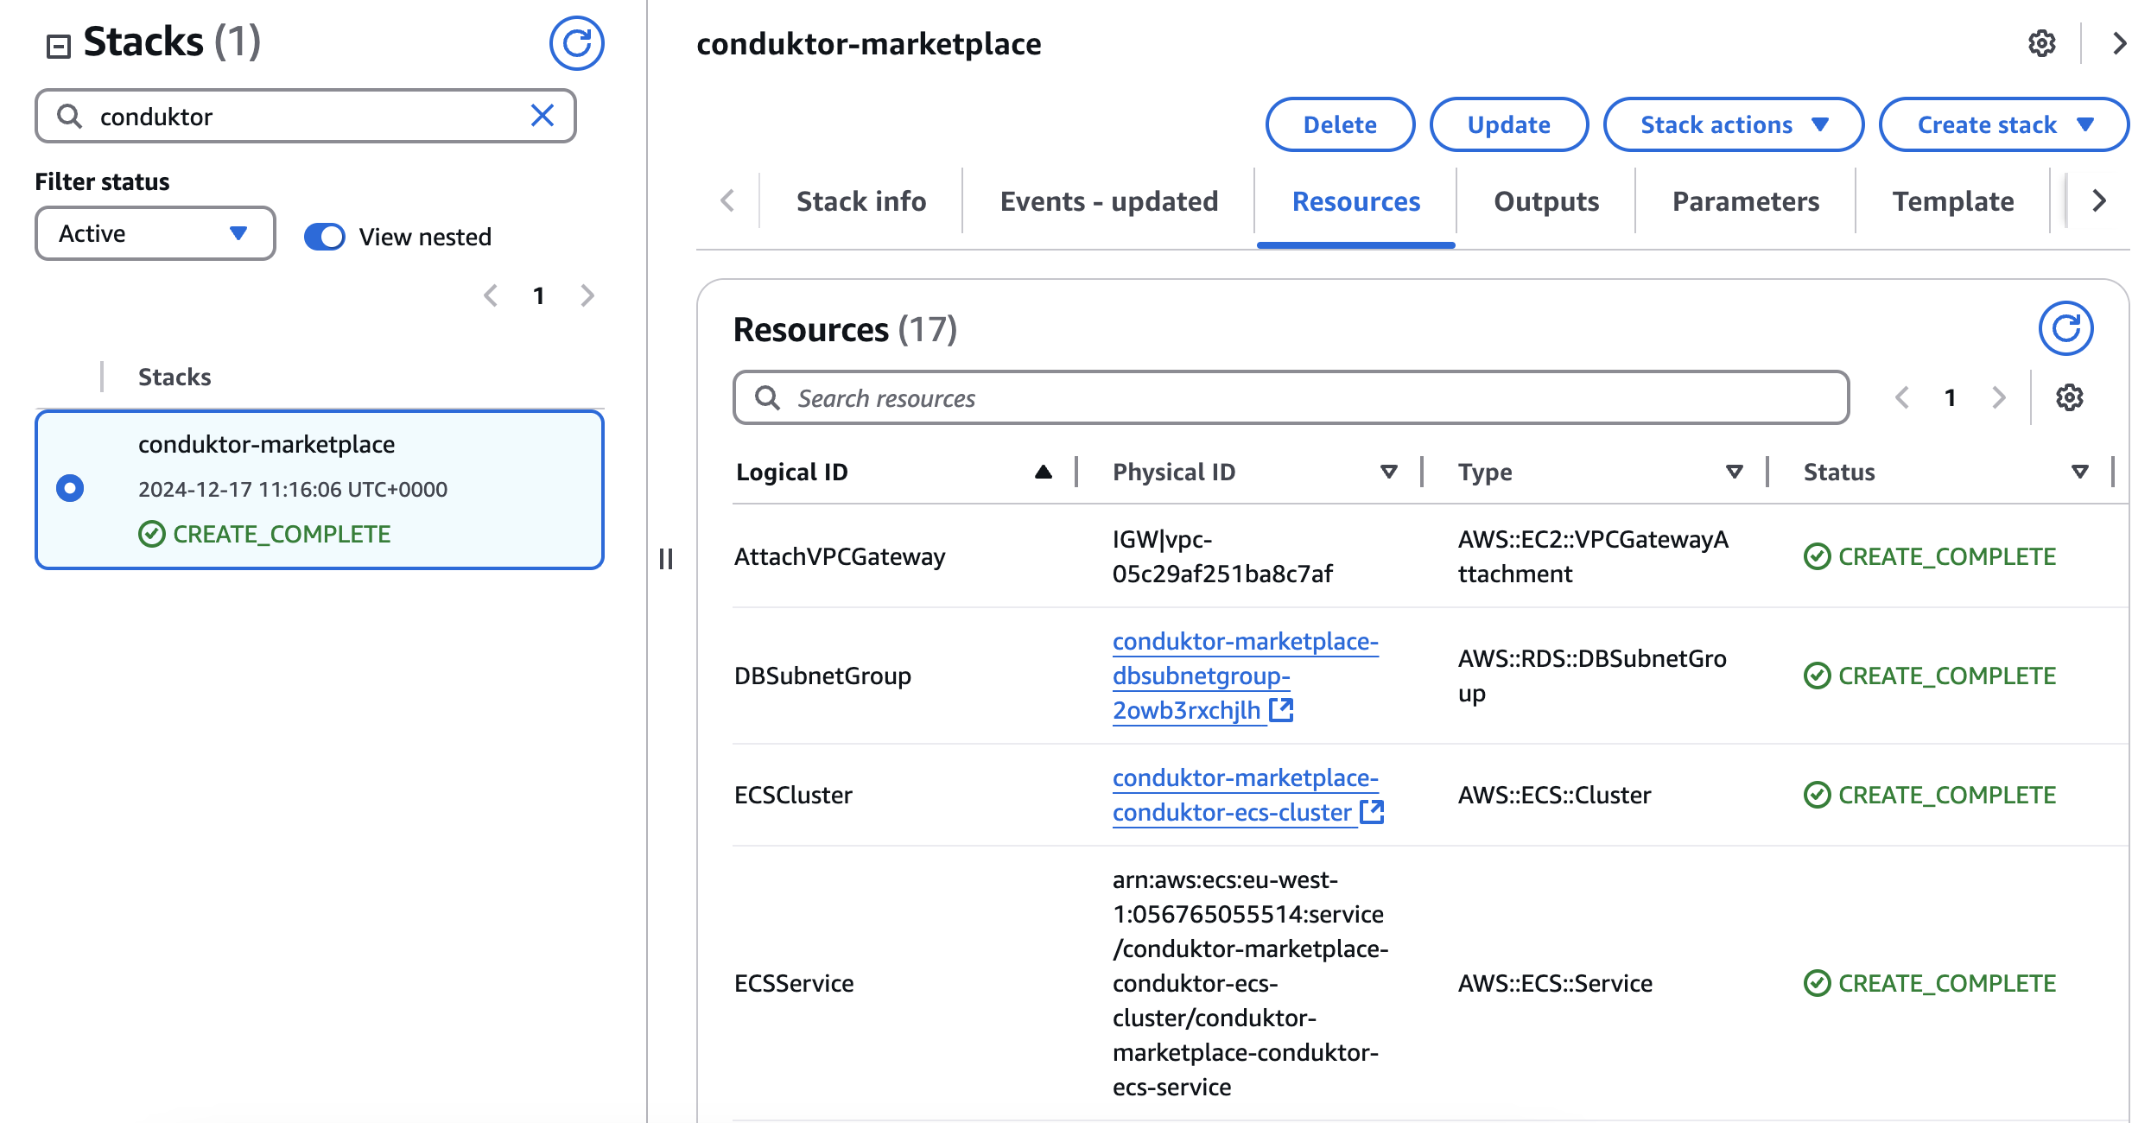Show hidden tabs with the right chevron
2151x1123 pixels.
coord(2099,200)
